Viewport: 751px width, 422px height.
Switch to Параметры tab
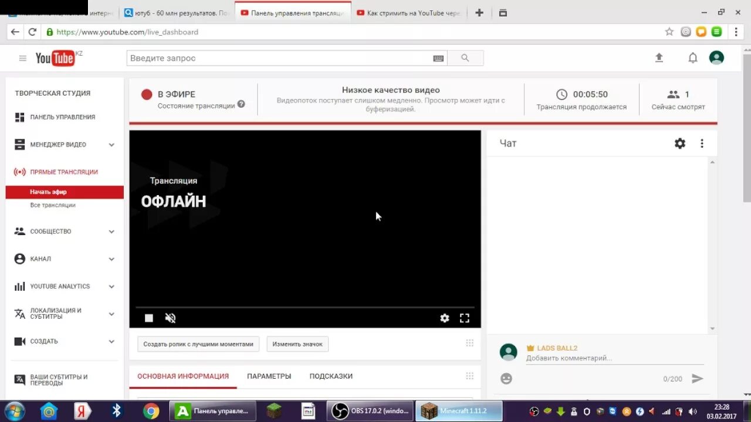pos(269,376)
